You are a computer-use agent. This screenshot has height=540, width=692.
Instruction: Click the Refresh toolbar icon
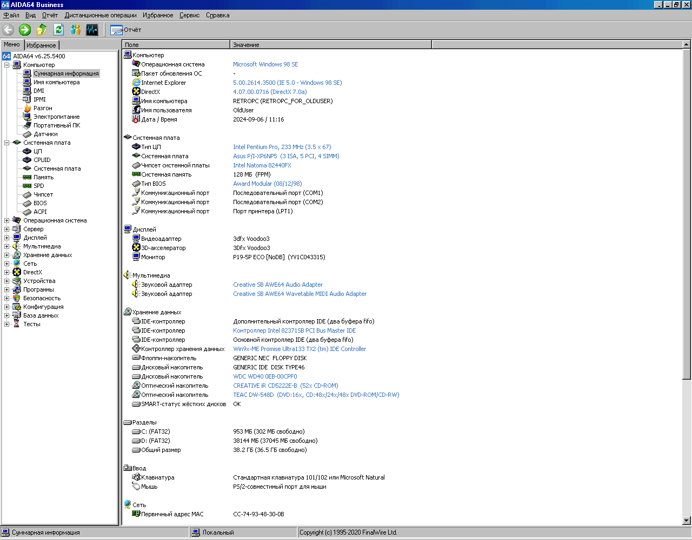tap(58, 30)
